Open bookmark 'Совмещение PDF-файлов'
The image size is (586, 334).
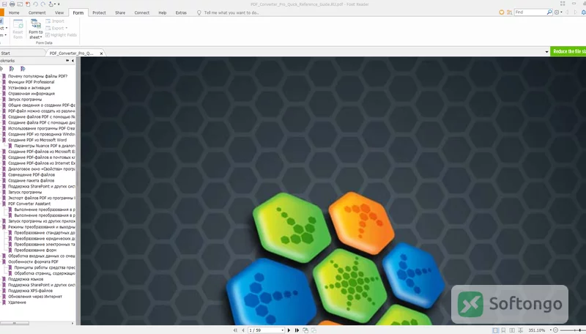pos(31,175)
